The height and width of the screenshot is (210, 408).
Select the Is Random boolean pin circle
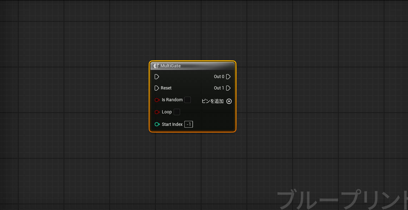point(157,100)
